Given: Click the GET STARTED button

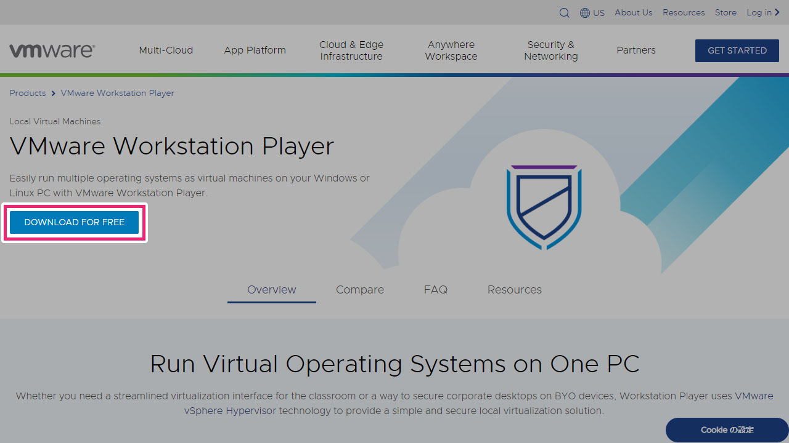Looking at the screenshot, I should click(737, 50).
